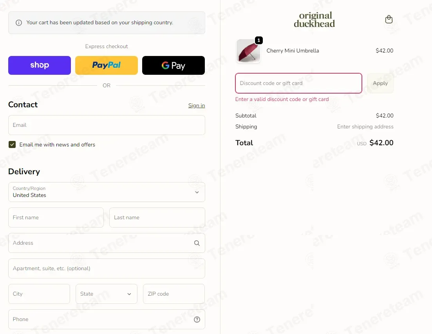The width and height of the screenshot is (432, 334).
Task: Click the Country/Region chevron arrow
Action: 197,192
